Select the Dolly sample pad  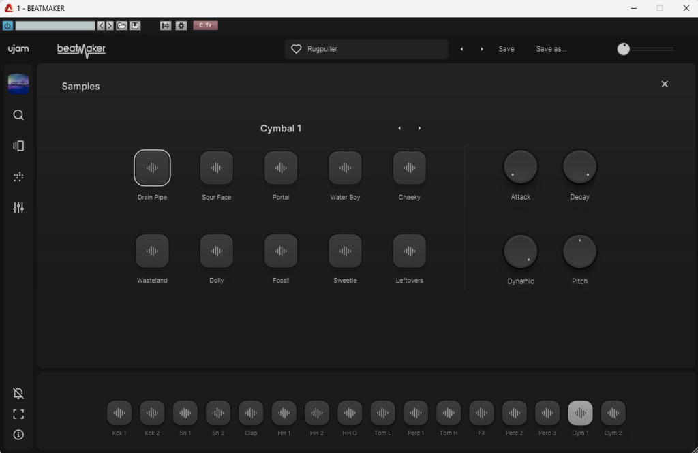point(216,251)
